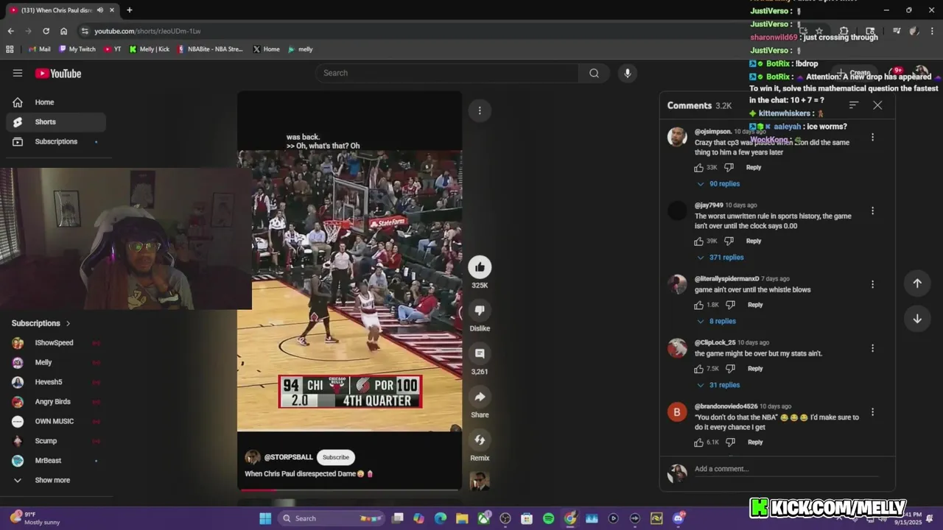Open Chrome home page button
The width and height of the screenshot is (943, 530).
[x=63, y=31]
